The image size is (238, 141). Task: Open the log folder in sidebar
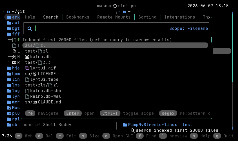click(13, 91)
